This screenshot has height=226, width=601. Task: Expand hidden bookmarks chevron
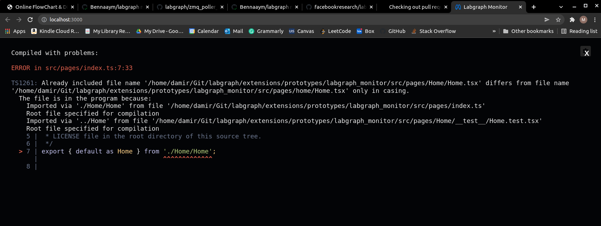point(494,31)
